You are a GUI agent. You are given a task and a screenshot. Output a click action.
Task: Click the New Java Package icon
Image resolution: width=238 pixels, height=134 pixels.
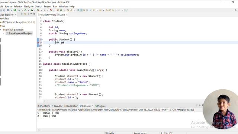click(x=58, y=10)
